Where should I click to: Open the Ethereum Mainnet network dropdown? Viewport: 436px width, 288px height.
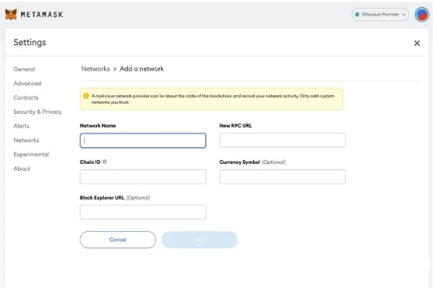(x=380, y=15)
